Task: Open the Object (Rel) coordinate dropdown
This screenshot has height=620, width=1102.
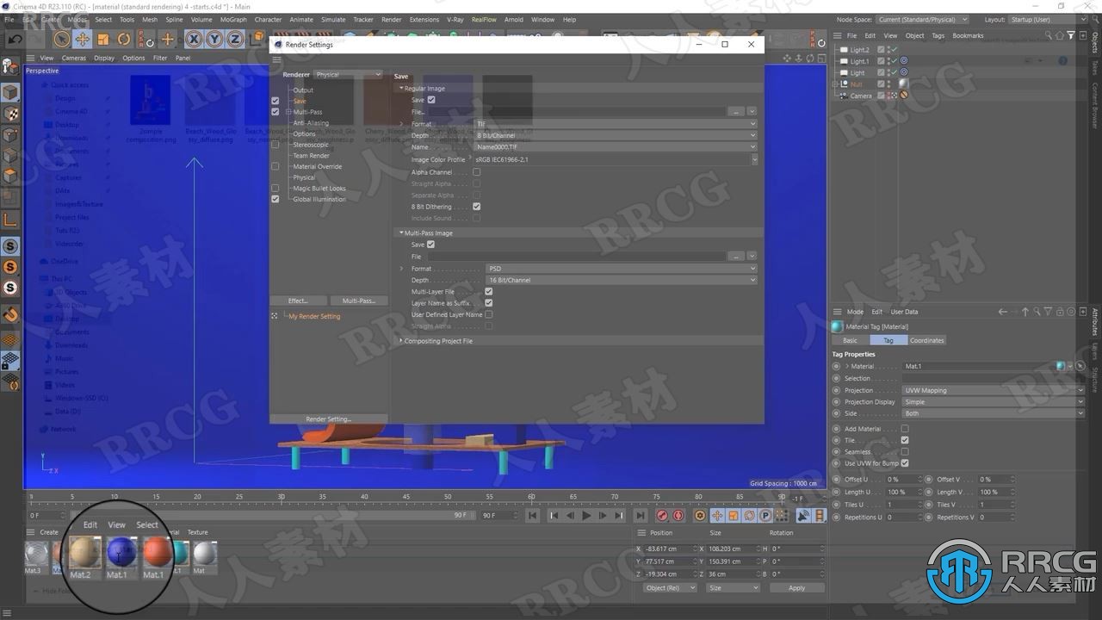Action: pos(670,588)
